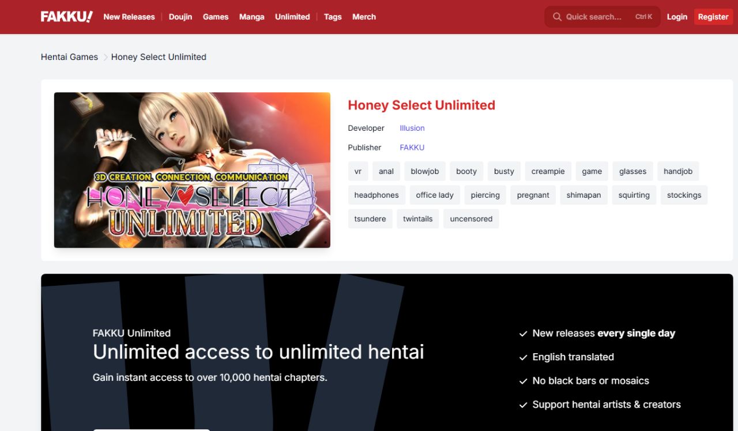Select the stockings tag

(684, 195)
